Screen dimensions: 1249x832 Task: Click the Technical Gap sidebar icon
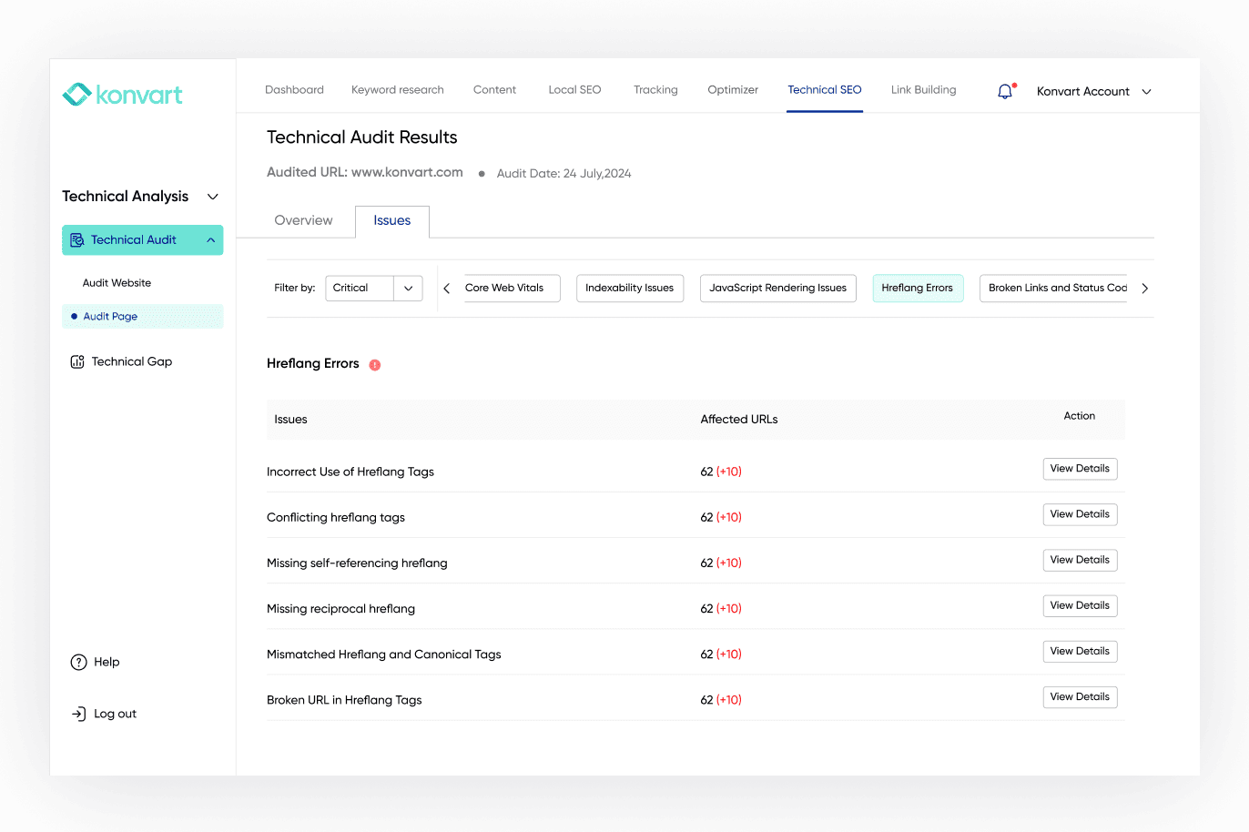[x=77, y=361]
